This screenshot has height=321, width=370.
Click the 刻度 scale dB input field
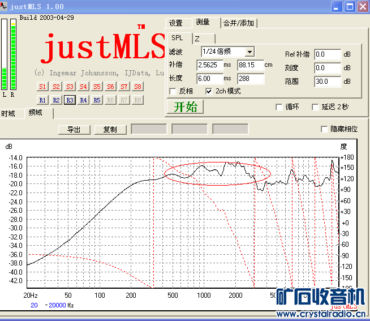click(x=328, y=68)
